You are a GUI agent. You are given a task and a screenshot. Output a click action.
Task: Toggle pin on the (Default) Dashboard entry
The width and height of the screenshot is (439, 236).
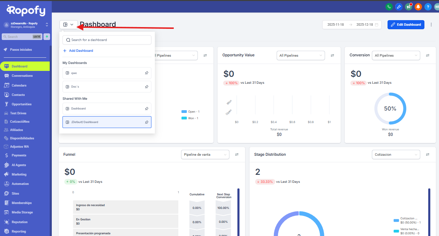146,122
